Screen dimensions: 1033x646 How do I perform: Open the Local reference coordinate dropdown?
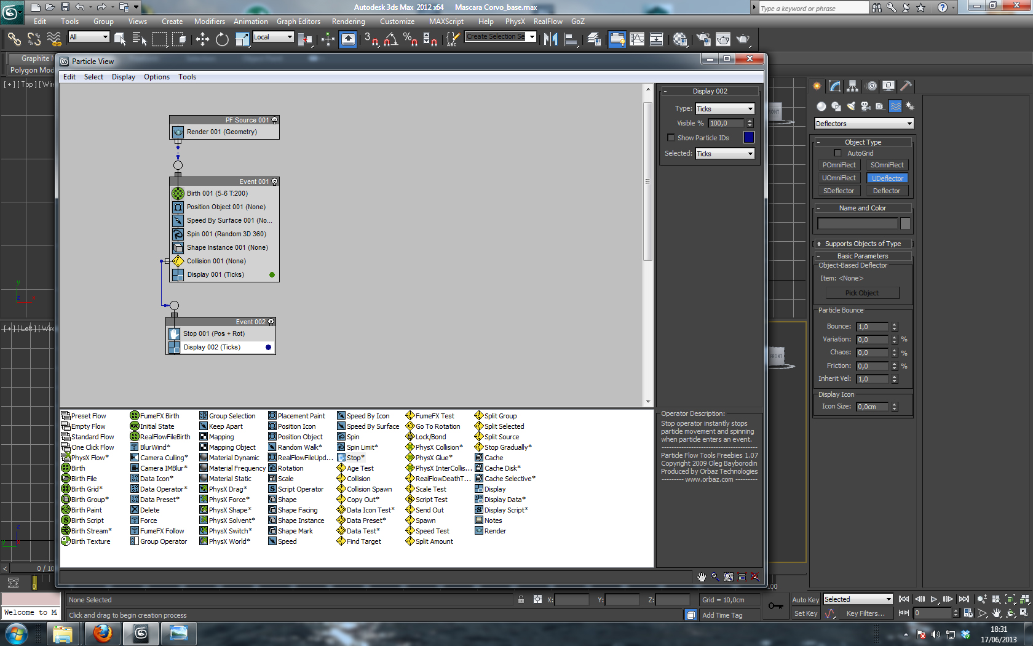point(273,37)
